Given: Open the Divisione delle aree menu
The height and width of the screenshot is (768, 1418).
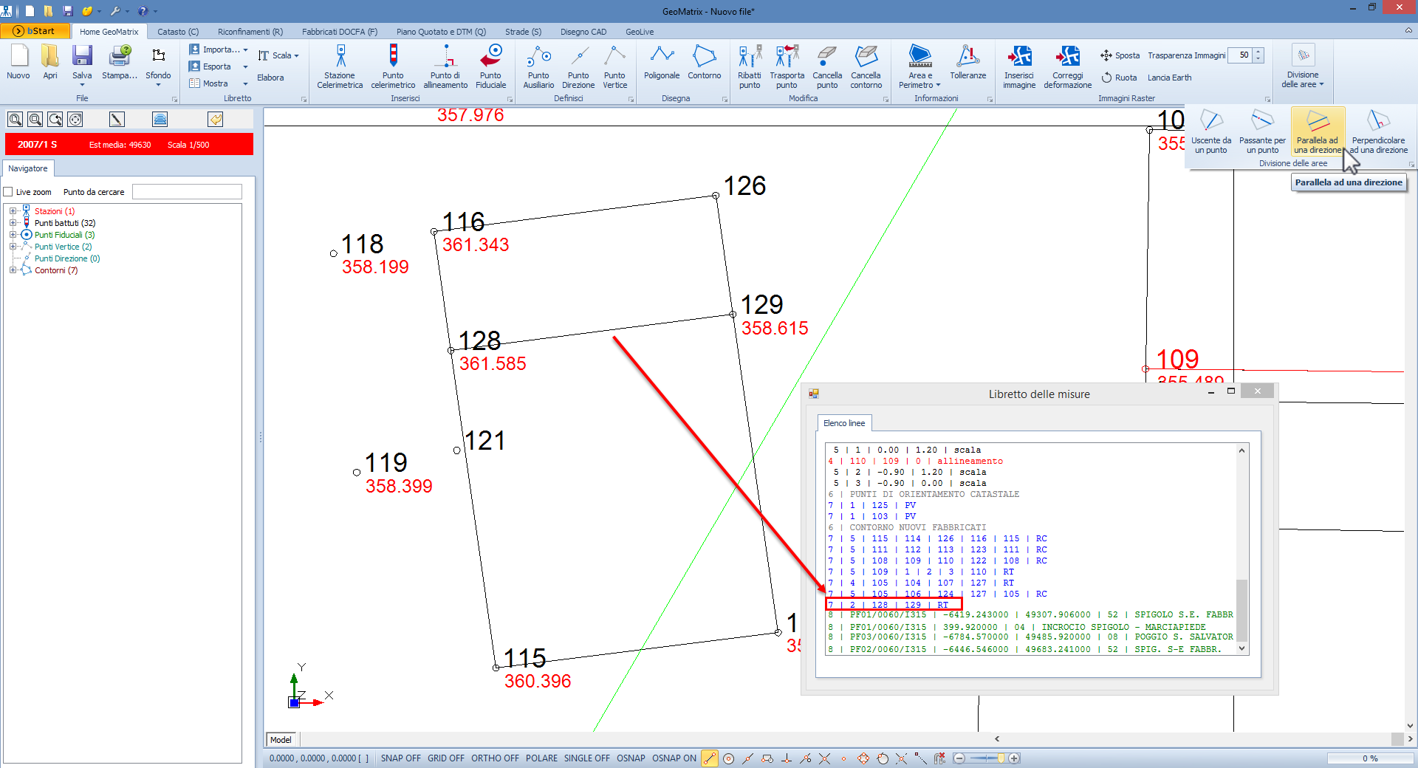Looking at the screenshot, I should [1303, 66].
